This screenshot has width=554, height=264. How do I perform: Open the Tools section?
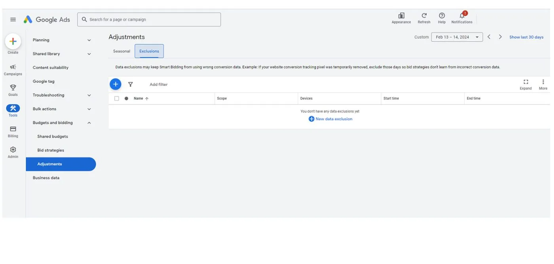(x=13, y=111)
